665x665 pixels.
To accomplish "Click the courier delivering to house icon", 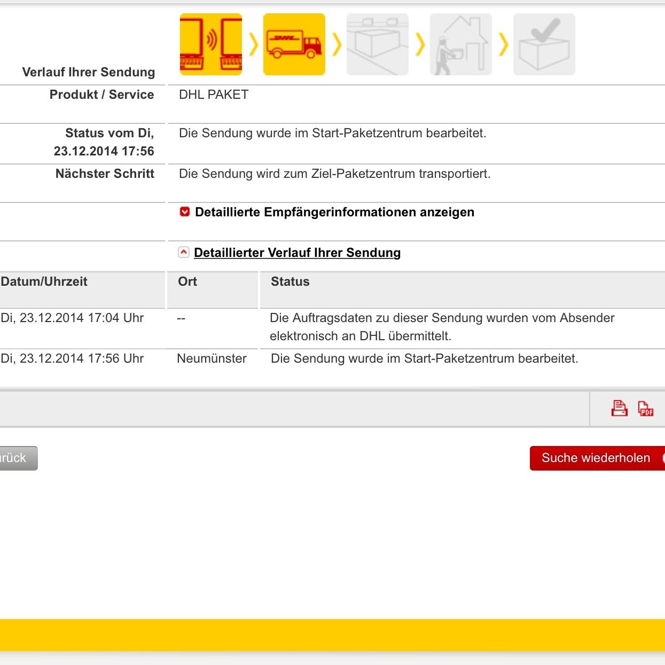I will [460, 44].
